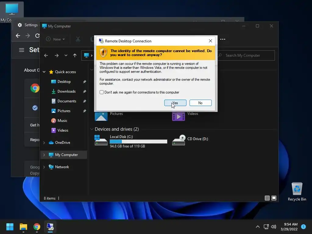Unpin the Desktop pin icon
The image size is (312, 234).
point(84,82)
